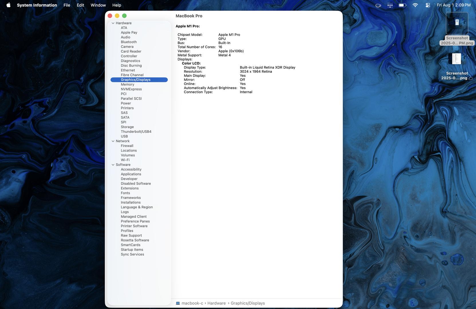
Task: Select the highlighted Graphics/Displays row
Action: click(x=139, y=80)
